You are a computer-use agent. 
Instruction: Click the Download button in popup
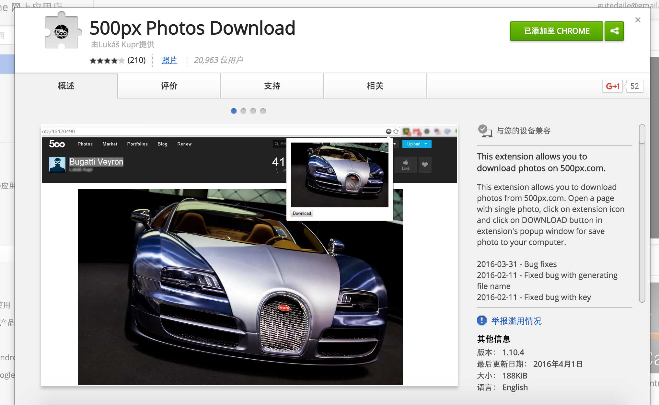302,213
